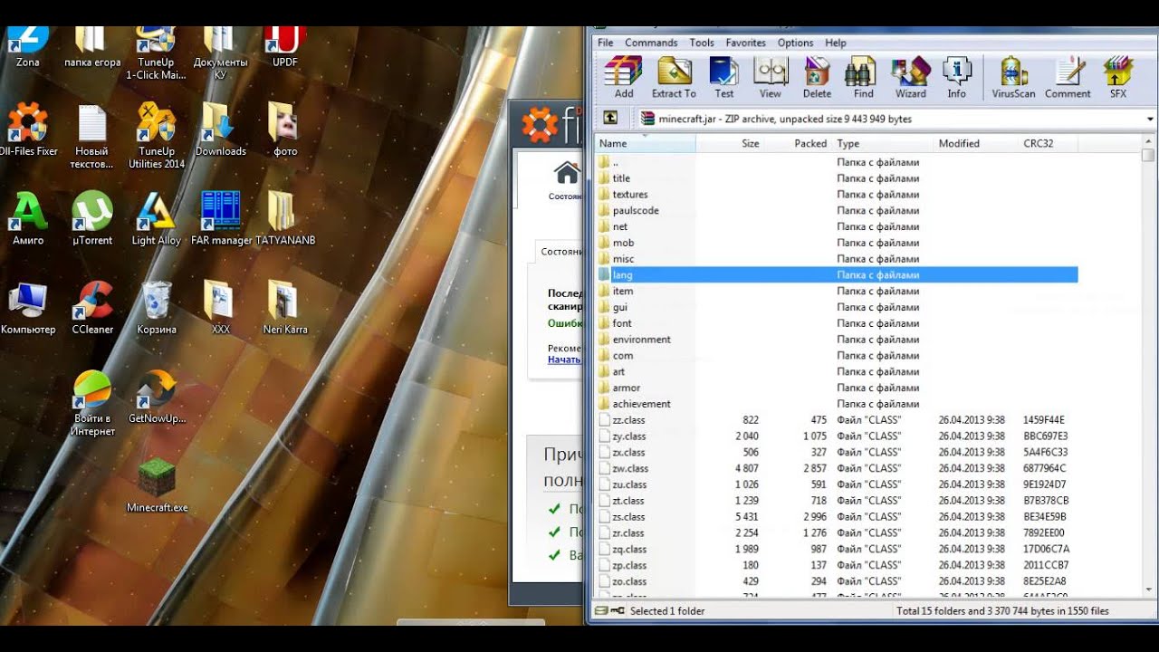Select the armor folder row
1159x652 pixels.
point(837,388)
